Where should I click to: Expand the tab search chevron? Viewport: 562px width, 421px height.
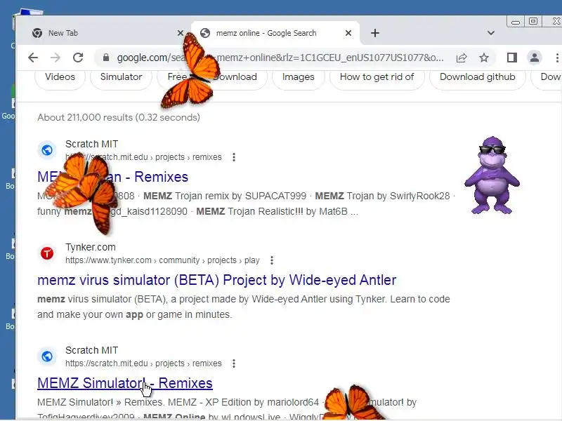point(490,33)
